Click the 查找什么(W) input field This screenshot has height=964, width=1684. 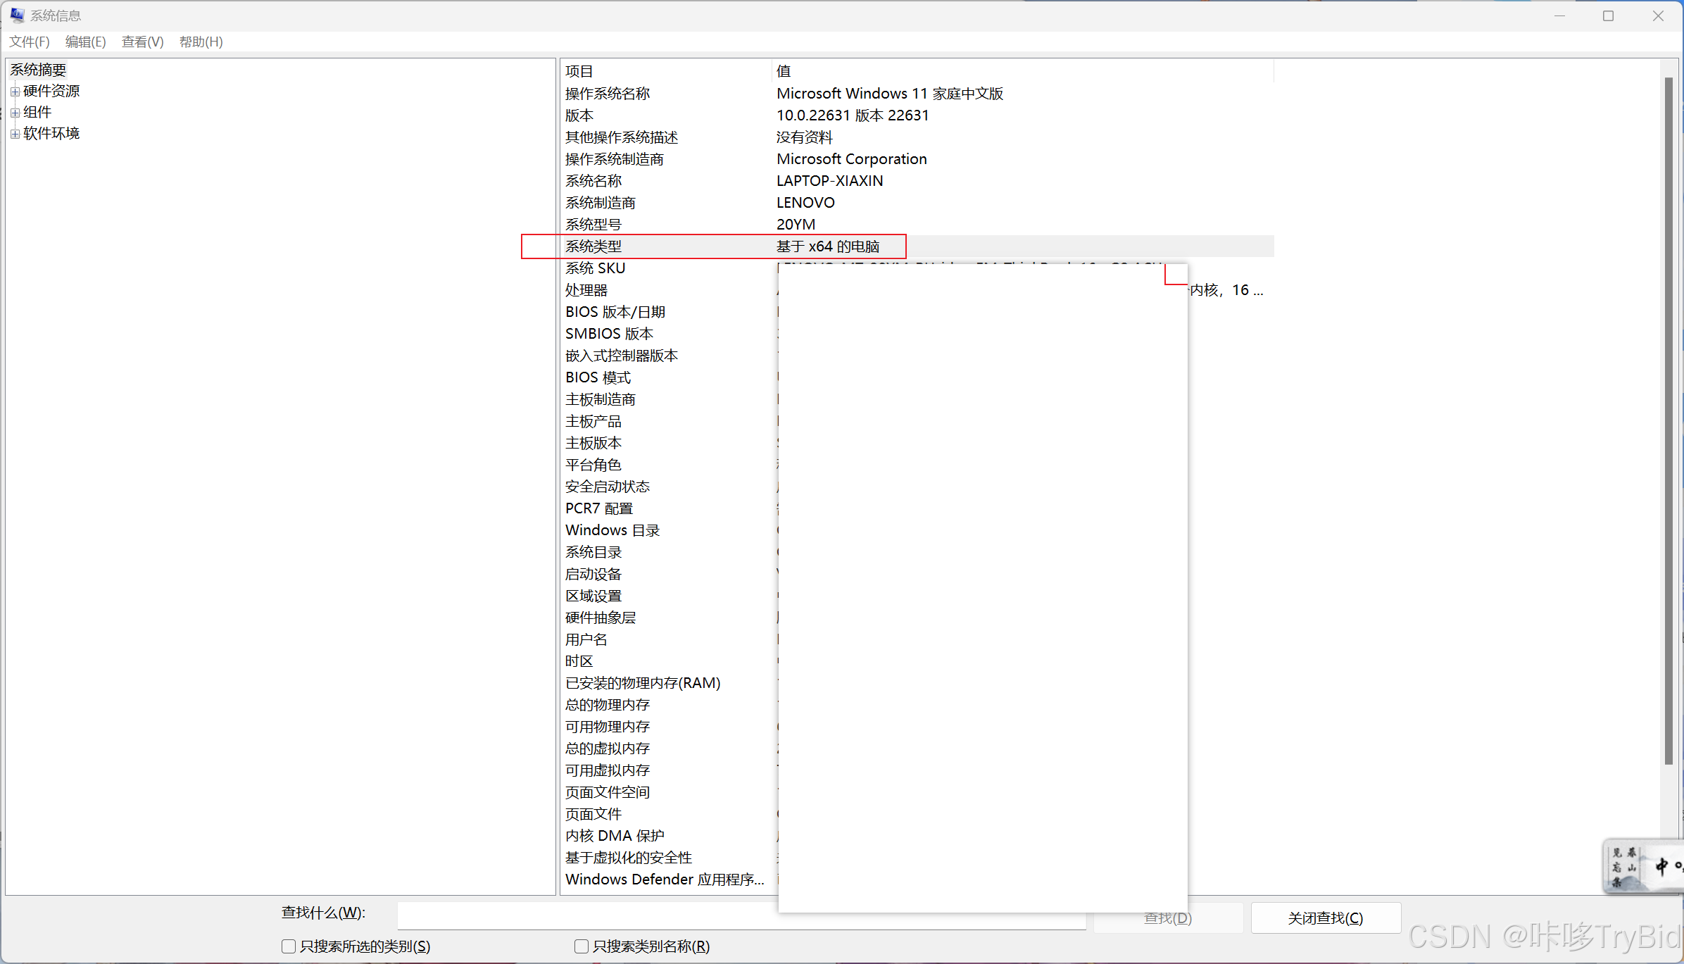(x=741, y=915)
